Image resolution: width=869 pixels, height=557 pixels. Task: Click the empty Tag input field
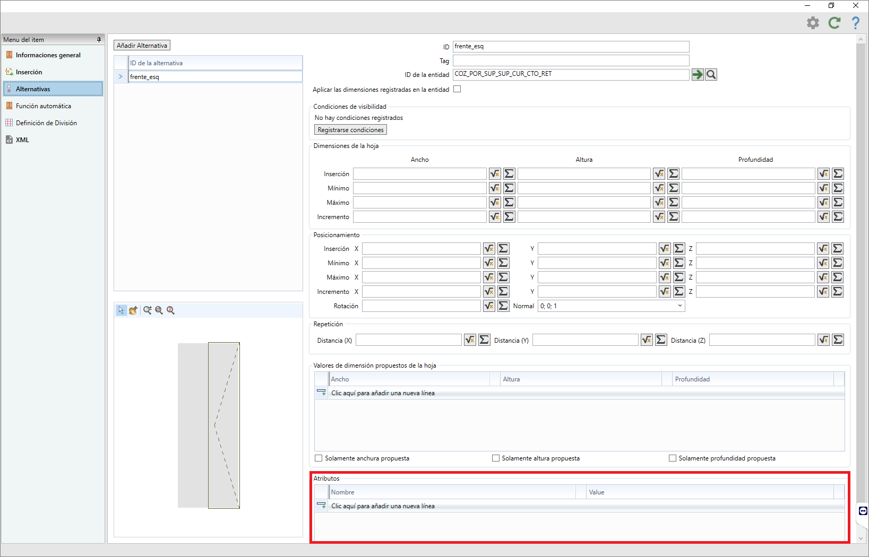point(571,60)
